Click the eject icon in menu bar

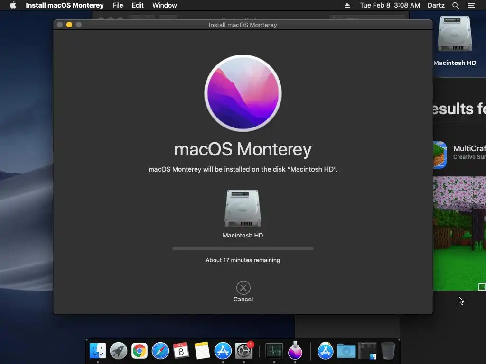point(347,5)
